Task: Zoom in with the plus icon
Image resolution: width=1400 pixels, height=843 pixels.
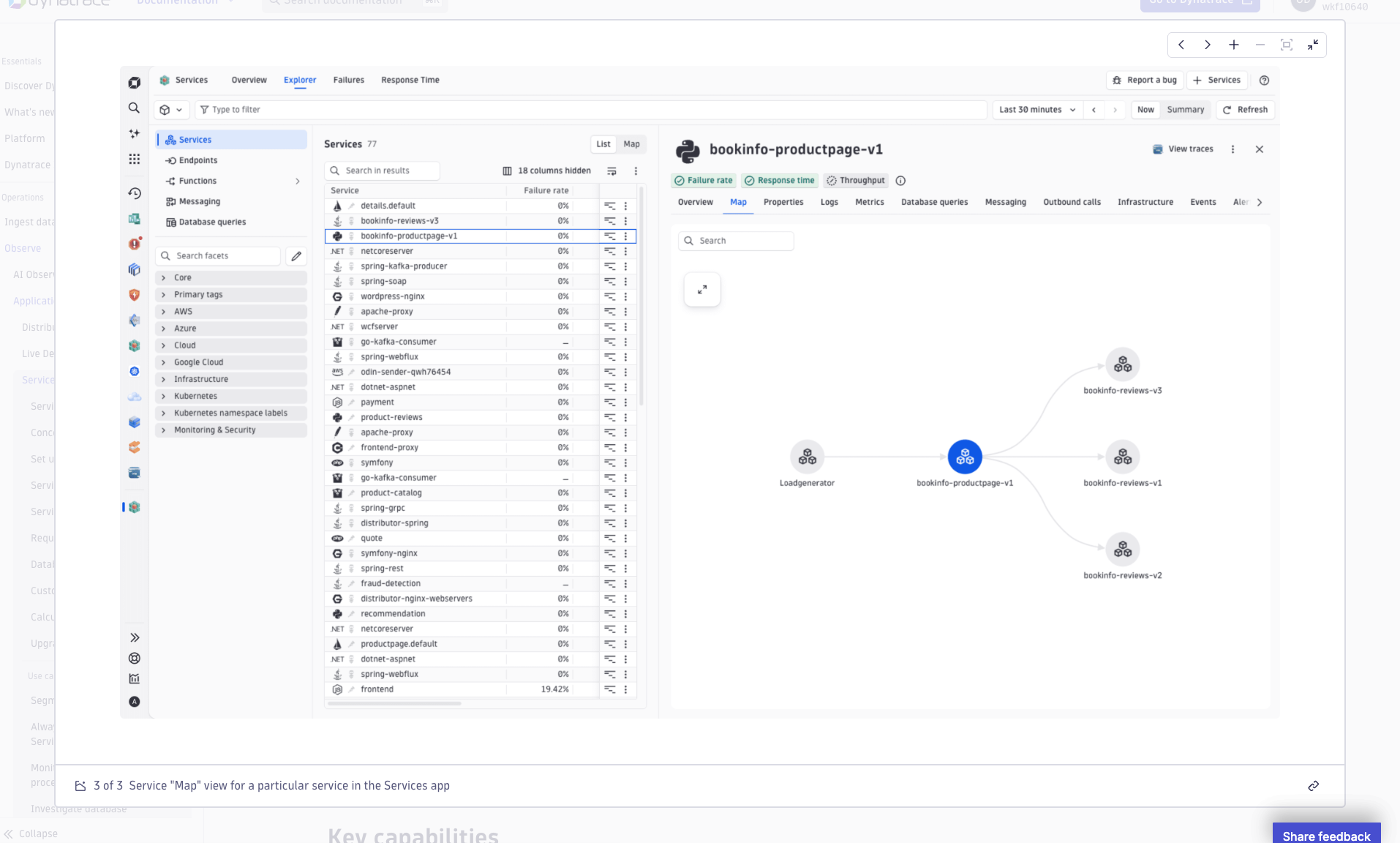Action: click(1233, 45)
